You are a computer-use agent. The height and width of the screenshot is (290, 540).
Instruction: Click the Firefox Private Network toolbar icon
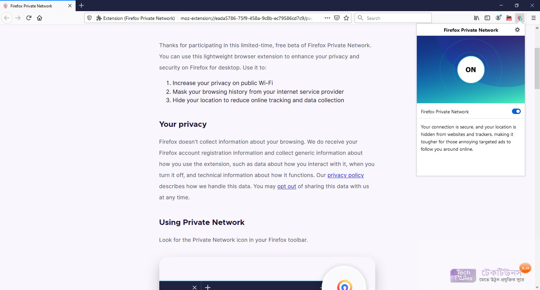[x=520, y=18]
